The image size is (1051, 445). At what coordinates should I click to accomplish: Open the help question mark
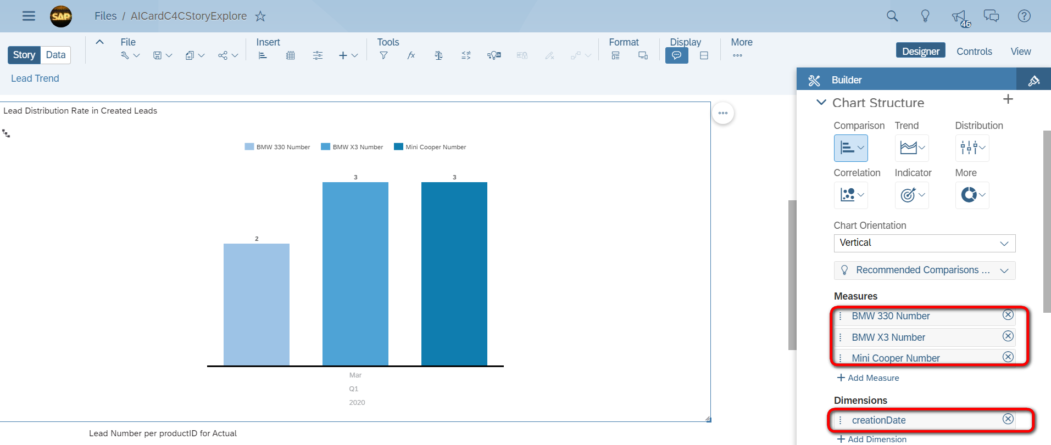(1024, 16)
